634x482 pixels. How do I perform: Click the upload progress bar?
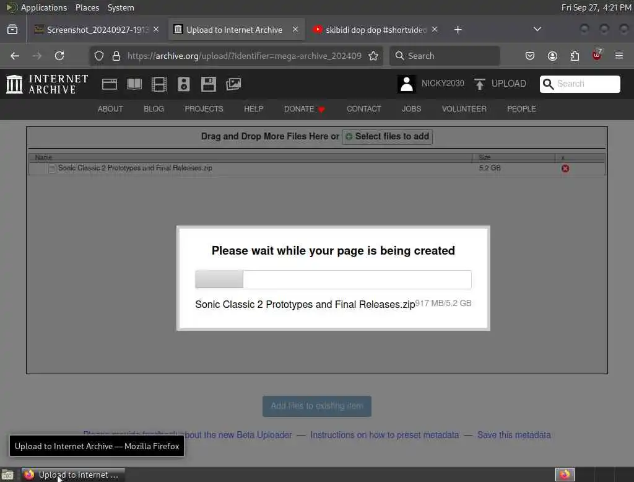click(x=333, y=279)
